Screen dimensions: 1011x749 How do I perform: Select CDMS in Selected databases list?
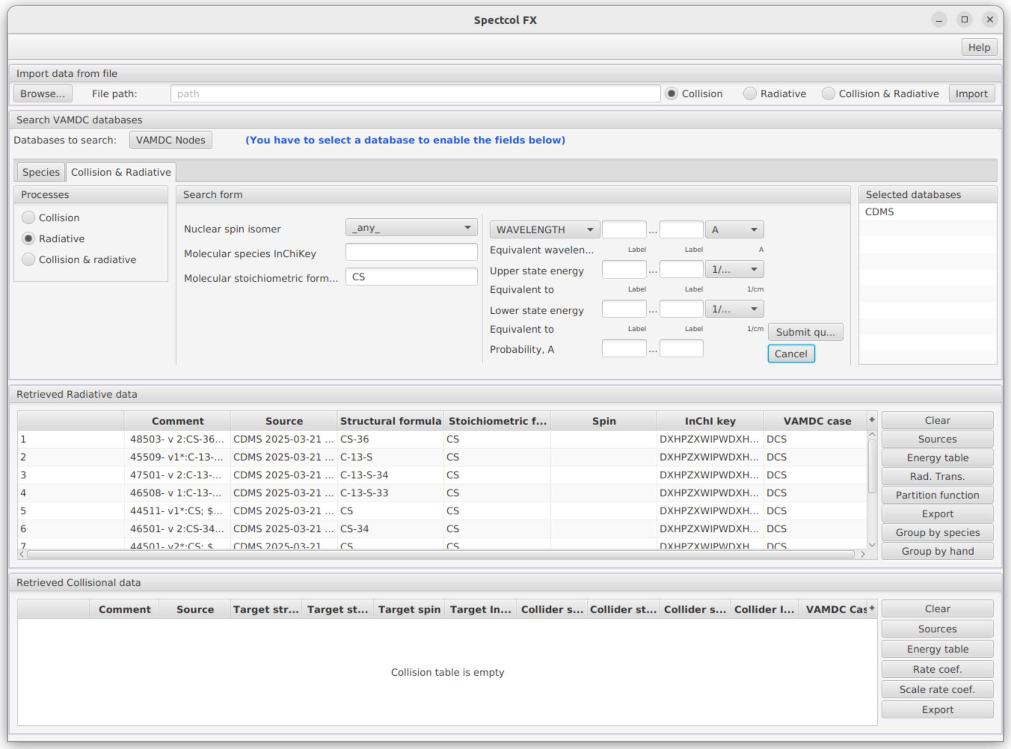pyautogui.click(x=927, y=212)
